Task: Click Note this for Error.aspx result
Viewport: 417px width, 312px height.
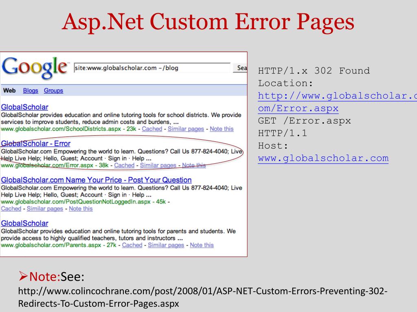Action: point(194,165)
